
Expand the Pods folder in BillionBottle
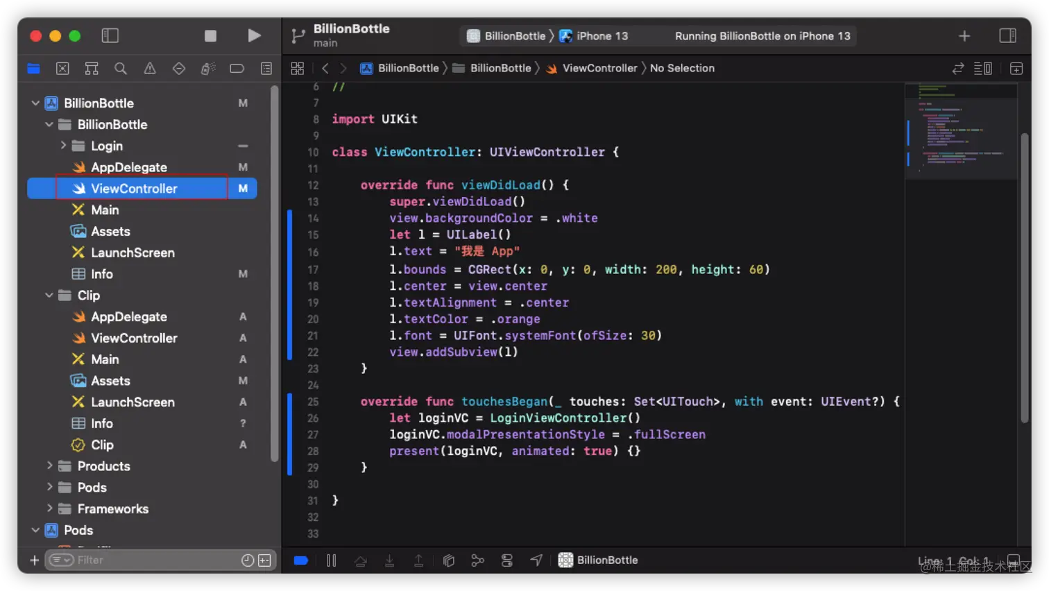click(x=49, y=487)
